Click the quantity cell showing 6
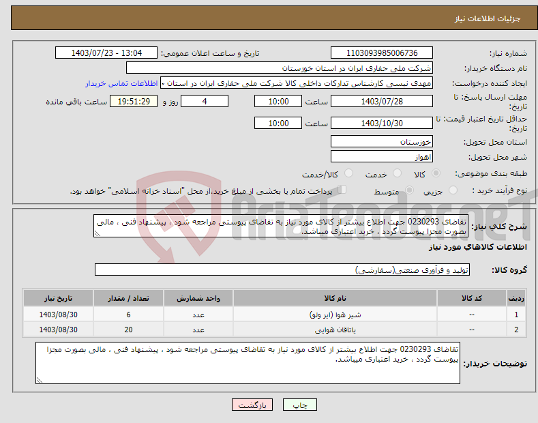538x423 pixels. (128, 315)
